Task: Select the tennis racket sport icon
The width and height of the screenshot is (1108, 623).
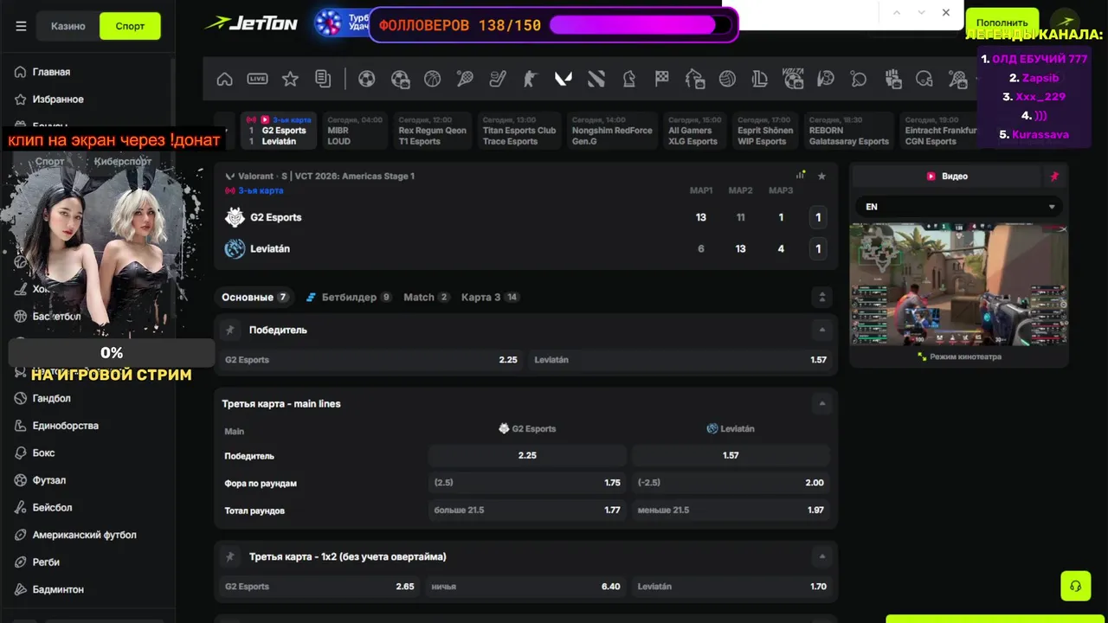Action: point(465,79)
